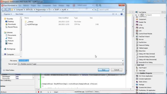Choose Dialog with Help (Horizontal) icon
Image resolution: width=167 pixels, height=94 pixels.
[137, 60]
